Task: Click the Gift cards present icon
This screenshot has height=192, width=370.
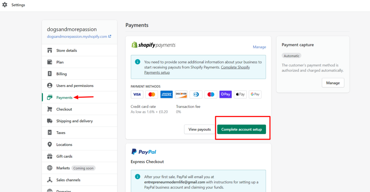Action: pos(50,156)
